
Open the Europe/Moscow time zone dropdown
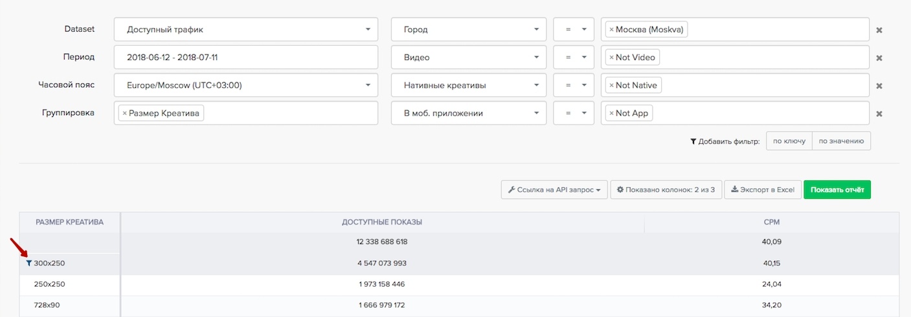click(245, 85)
